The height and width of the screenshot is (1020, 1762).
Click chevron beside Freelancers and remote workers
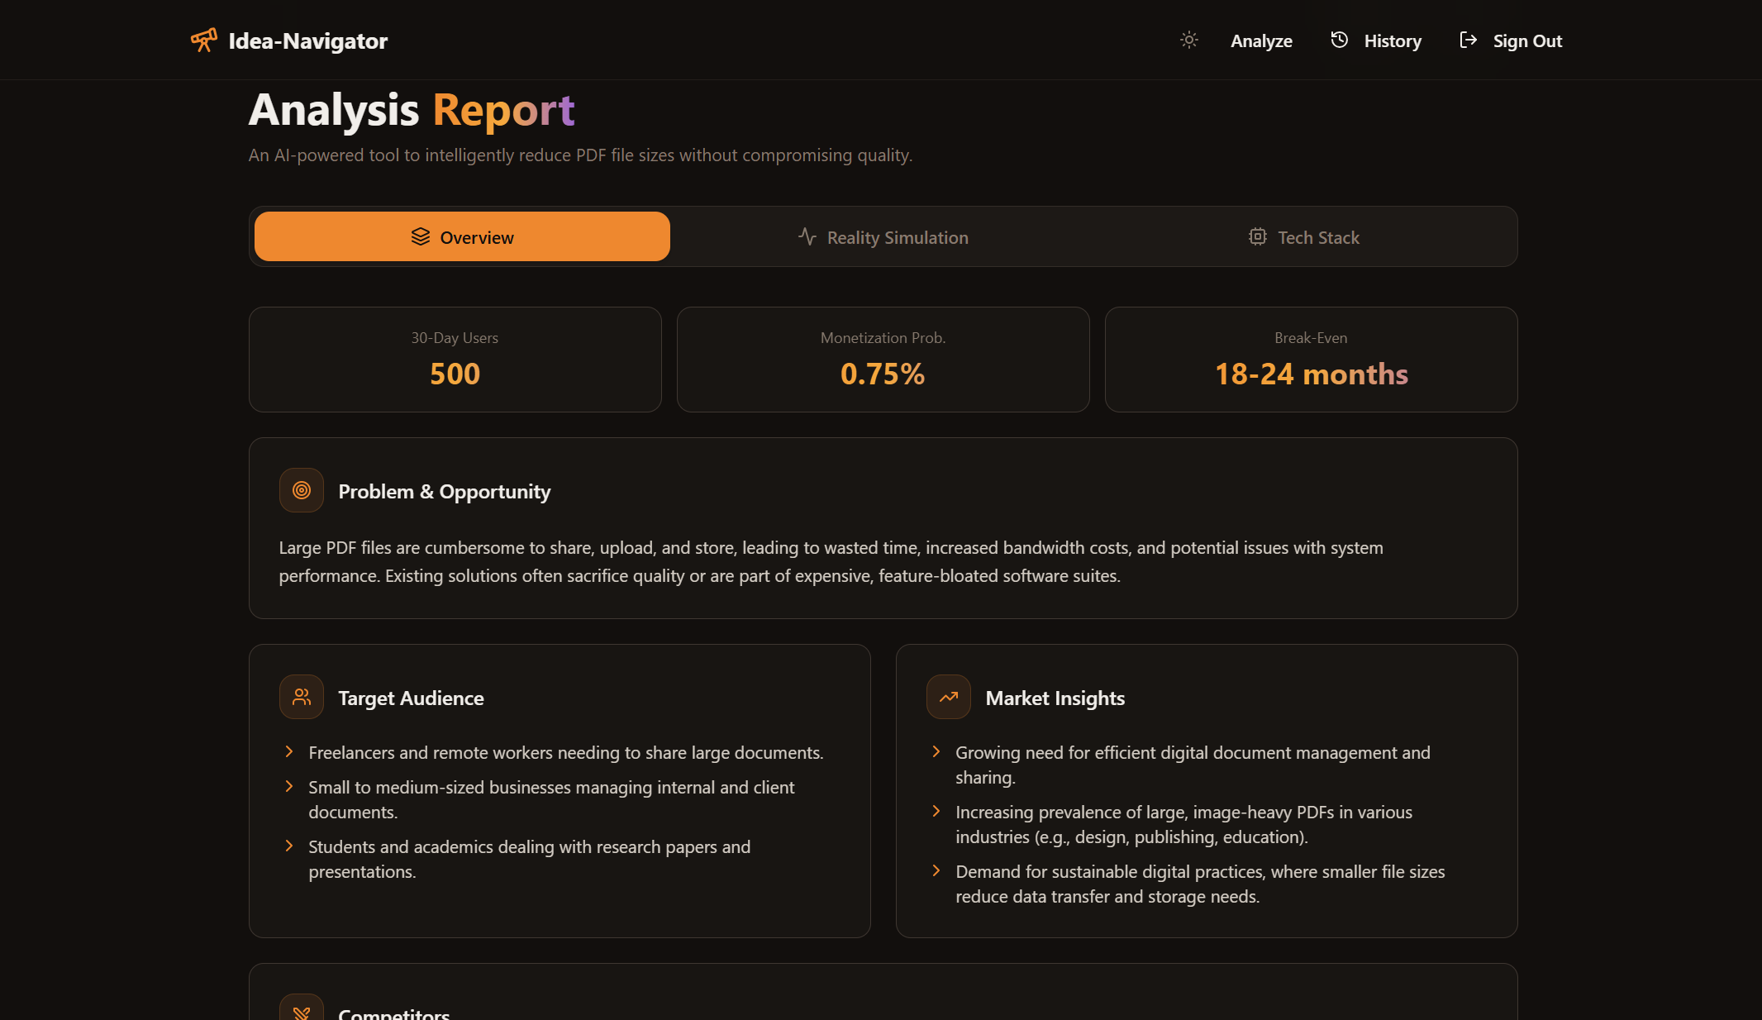(288, 751)
